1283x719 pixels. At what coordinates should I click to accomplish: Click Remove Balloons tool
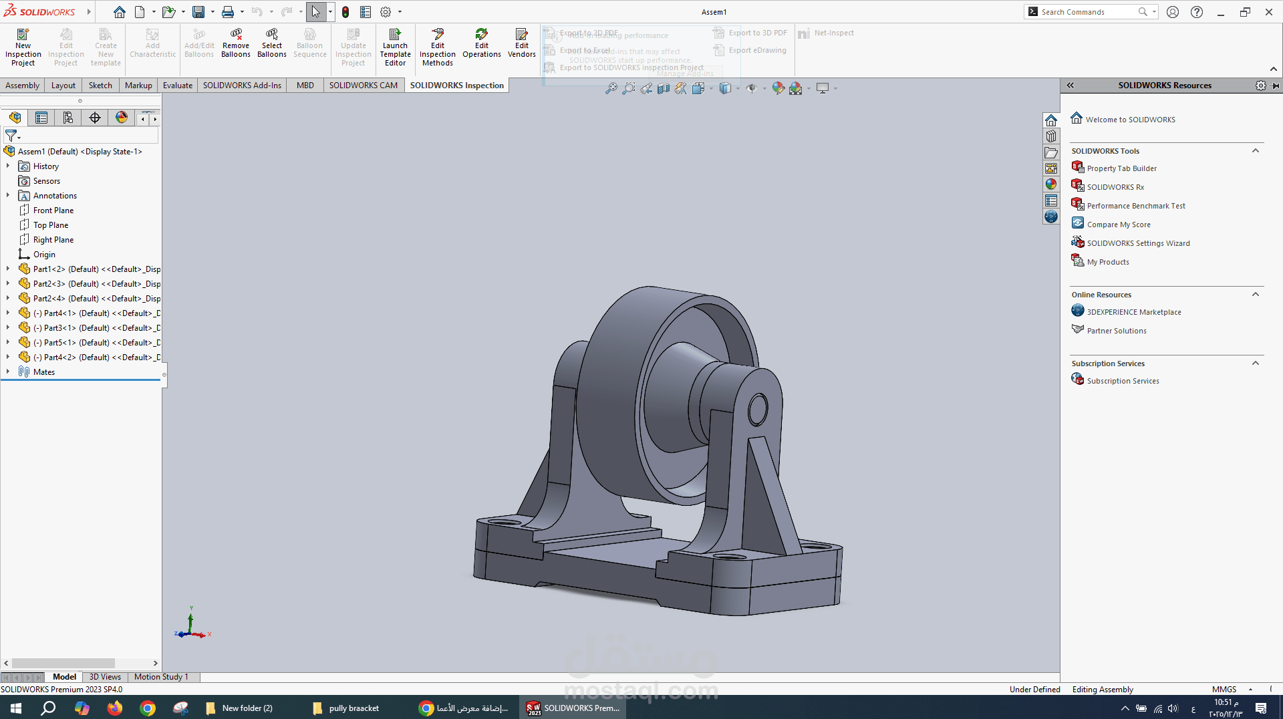pyautogui.click(x=236, y=43)
